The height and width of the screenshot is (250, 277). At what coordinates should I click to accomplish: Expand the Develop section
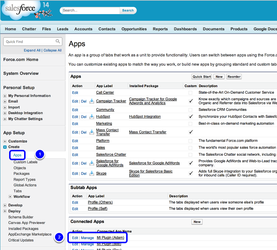(x=5, y=205)
